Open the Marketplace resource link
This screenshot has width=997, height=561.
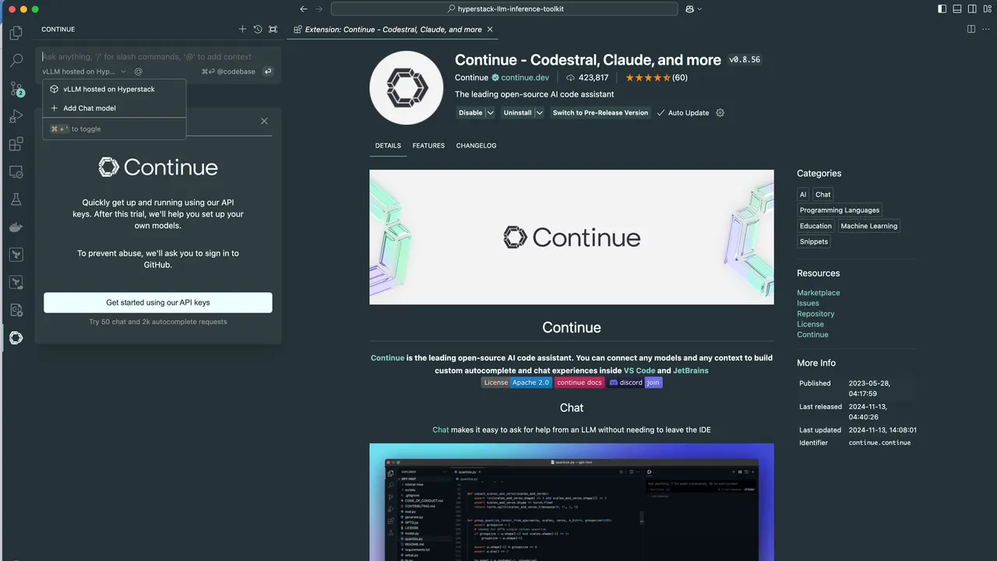point(818,292)
